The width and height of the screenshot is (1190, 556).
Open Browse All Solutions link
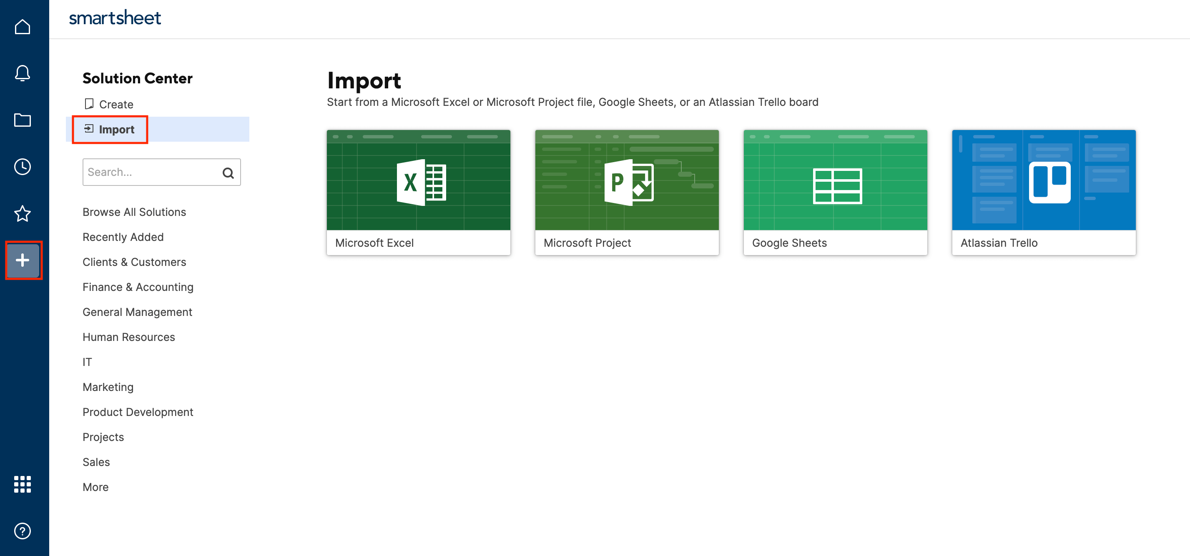[x=134, y=212]
